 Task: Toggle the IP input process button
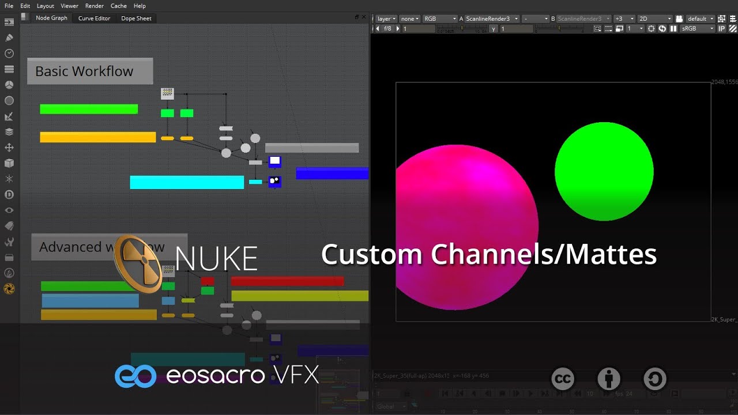721,28
